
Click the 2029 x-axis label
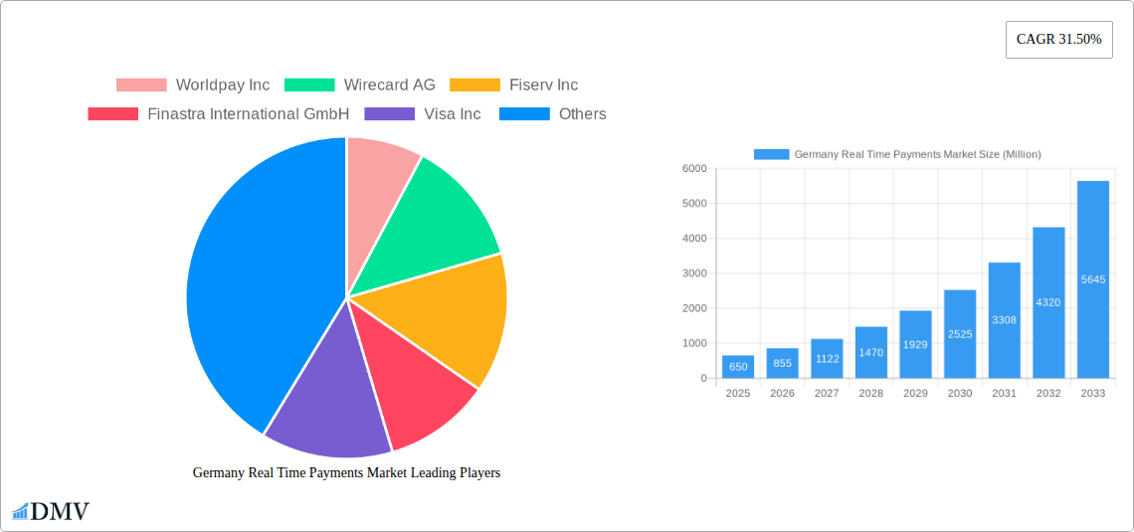click(915, 393)
